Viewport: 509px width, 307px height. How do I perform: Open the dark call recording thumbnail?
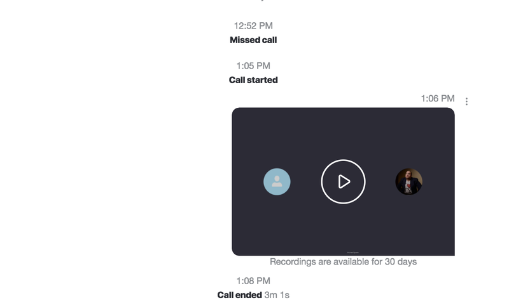[x=343, y=181]
